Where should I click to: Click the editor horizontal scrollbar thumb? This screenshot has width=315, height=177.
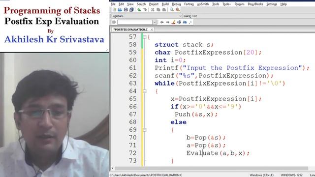(211, 168)
